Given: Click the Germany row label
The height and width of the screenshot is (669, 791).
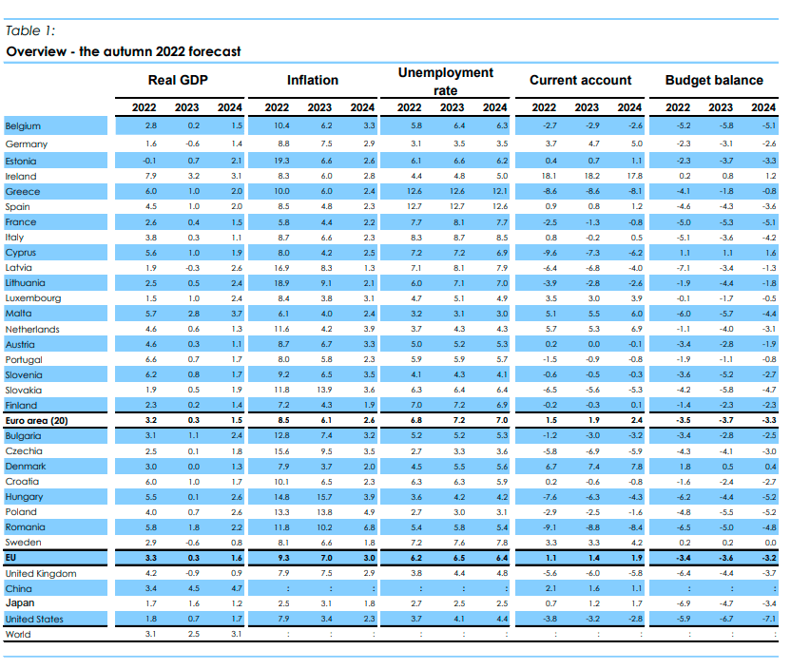Looking at the screenshot, I should pos(26,143).
